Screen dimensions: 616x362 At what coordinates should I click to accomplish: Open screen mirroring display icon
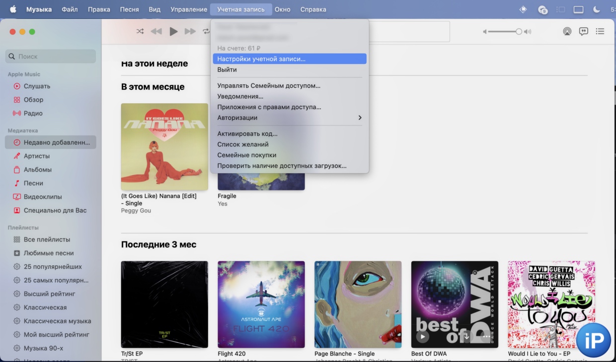pos(578,9)
